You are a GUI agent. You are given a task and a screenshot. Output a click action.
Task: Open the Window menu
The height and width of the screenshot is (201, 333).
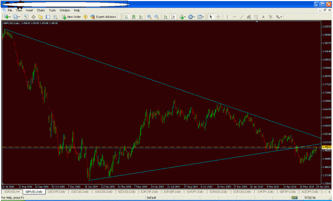click(64, 11)
